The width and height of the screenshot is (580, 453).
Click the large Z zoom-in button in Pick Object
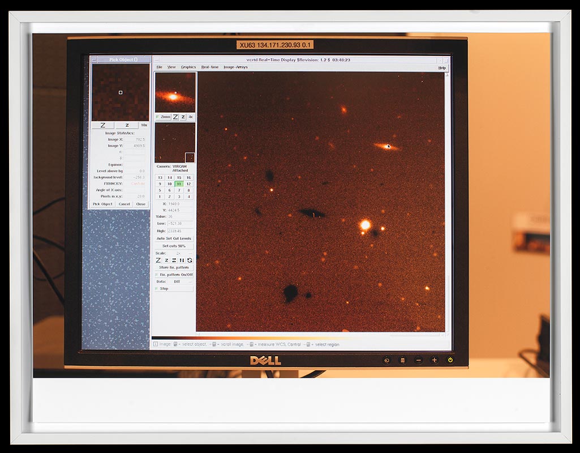[x=103, y=125]
